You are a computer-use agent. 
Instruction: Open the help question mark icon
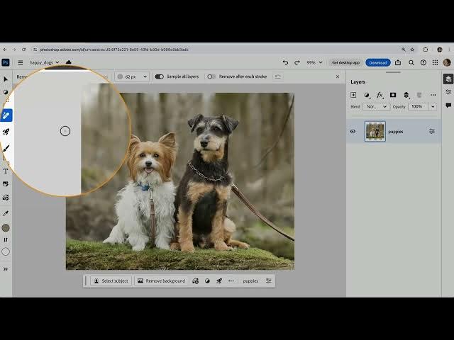[423, 62]
